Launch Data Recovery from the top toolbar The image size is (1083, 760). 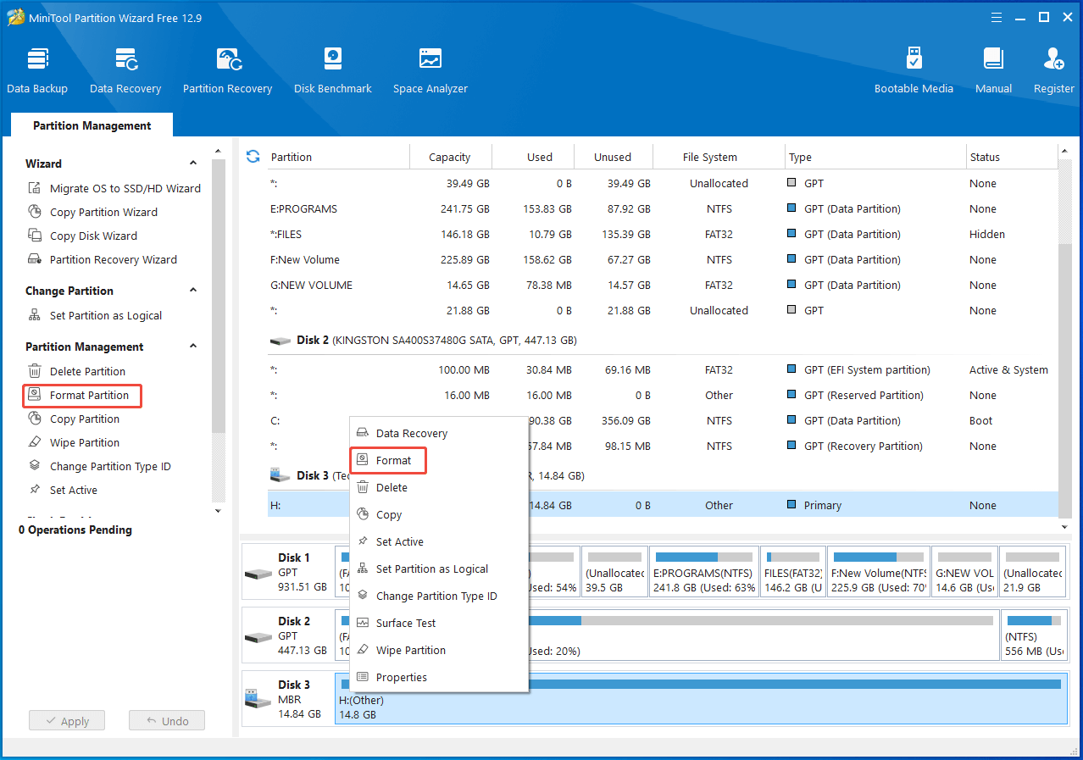125,71
